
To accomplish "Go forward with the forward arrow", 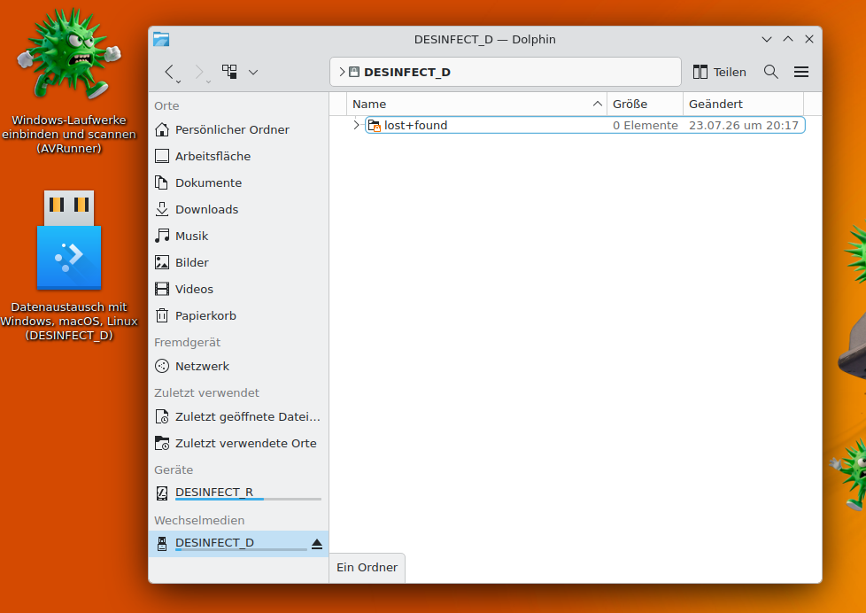I will 199,71.
